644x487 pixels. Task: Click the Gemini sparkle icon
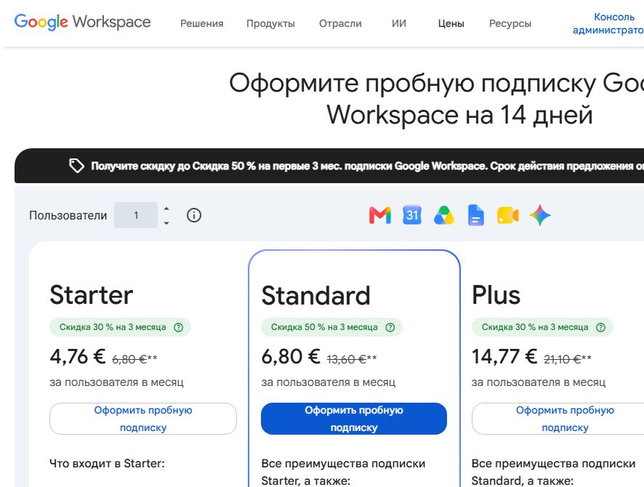[540, 215]
